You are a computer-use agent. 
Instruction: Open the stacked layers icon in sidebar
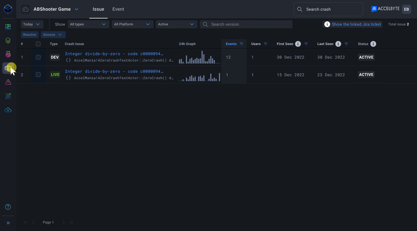(8, 41)
